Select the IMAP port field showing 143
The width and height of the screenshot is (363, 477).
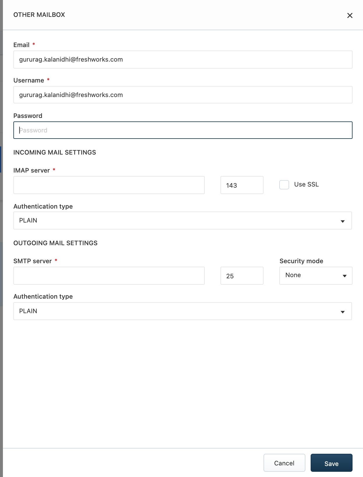(x=242, y=185)
